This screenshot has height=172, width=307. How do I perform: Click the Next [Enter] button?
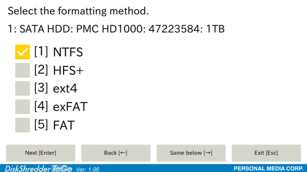coord(41,153)
